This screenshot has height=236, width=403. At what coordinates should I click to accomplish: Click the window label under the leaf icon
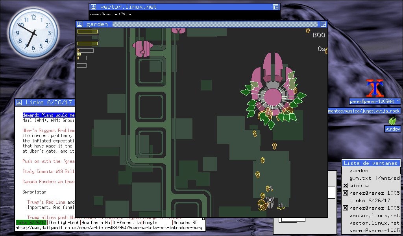[x=392, y=129]
